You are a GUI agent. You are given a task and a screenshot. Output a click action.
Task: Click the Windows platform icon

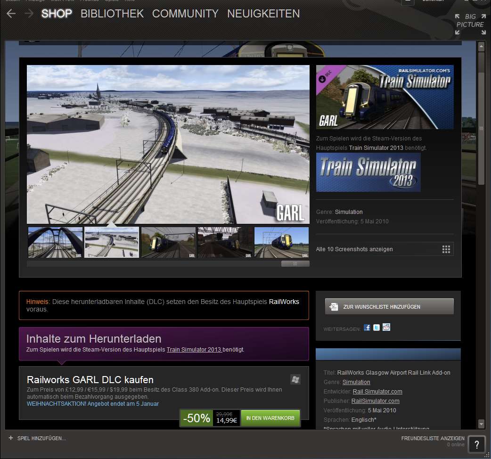point(295,379)
